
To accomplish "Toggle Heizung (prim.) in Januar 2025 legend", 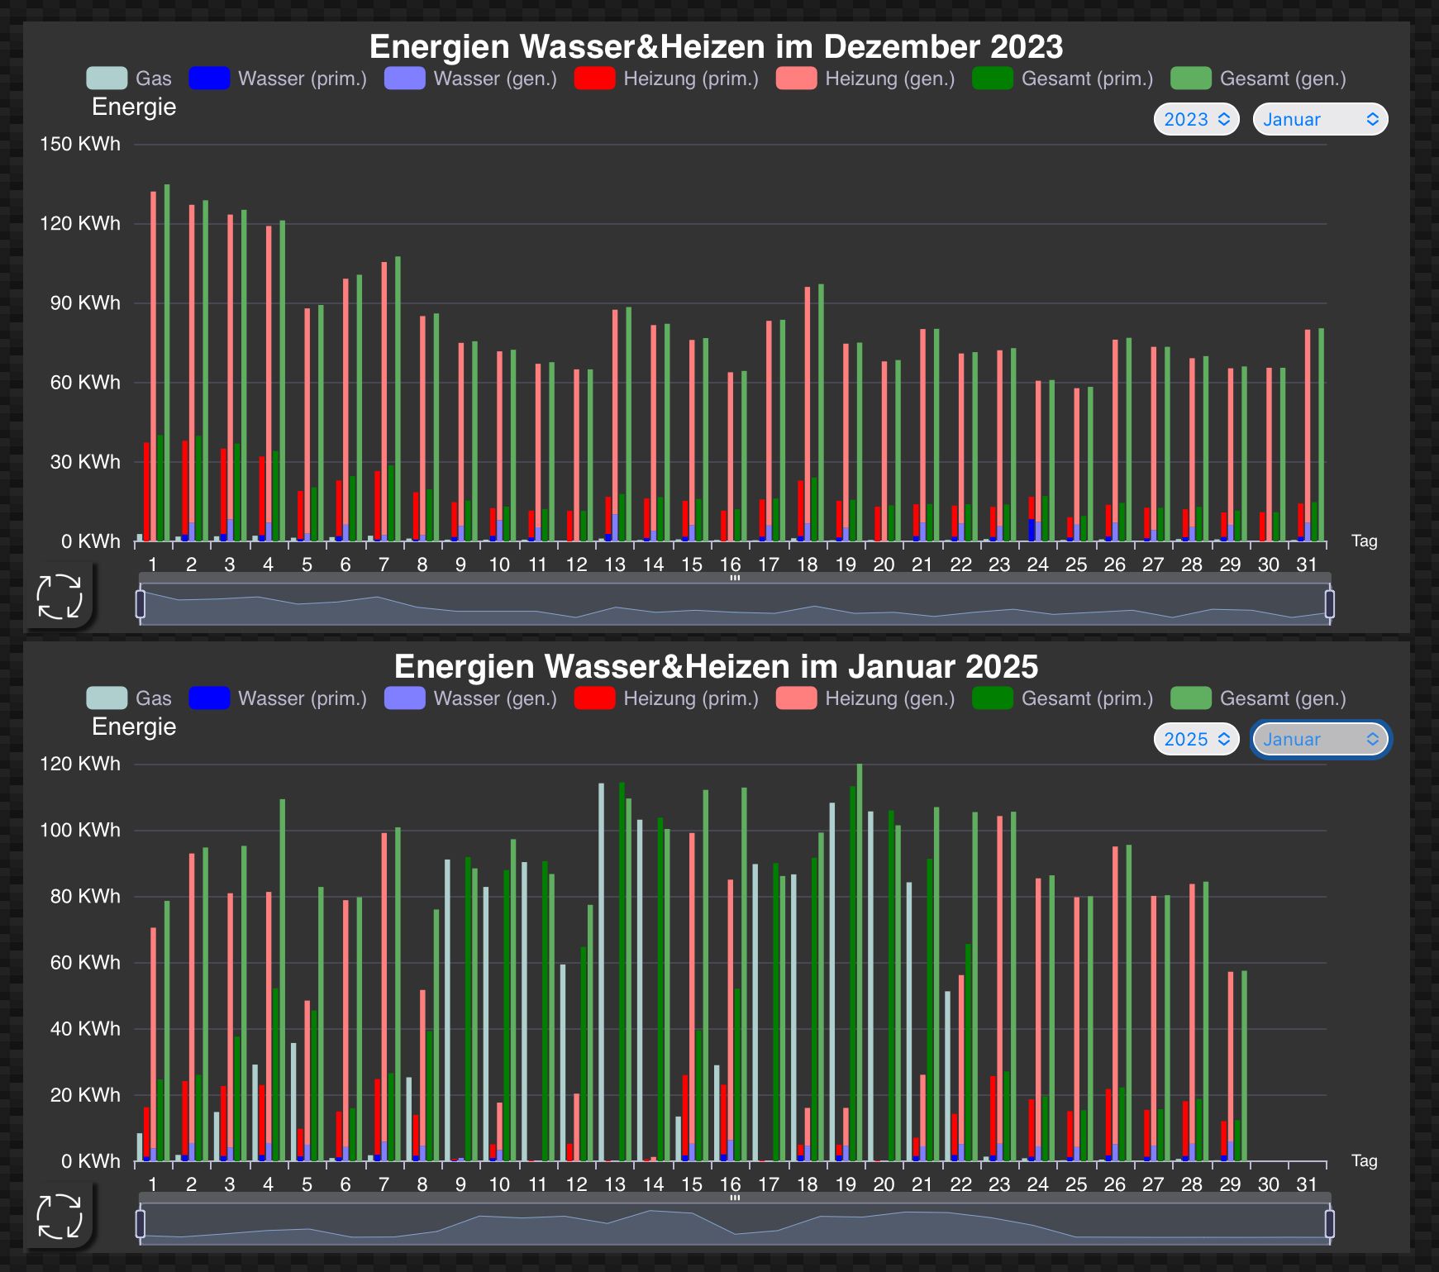I will pyautogui.click(x=666, y=698).
